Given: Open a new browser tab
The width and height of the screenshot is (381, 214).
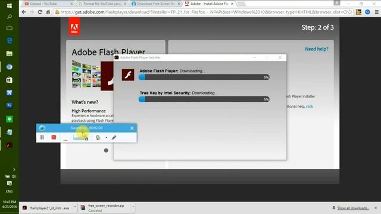Looking at the screenshot, I should (x=241, y=4).
